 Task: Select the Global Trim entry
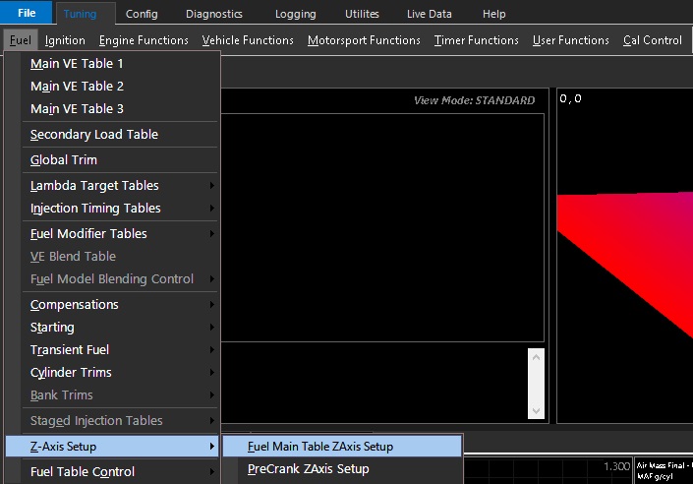tap(64, 160)
